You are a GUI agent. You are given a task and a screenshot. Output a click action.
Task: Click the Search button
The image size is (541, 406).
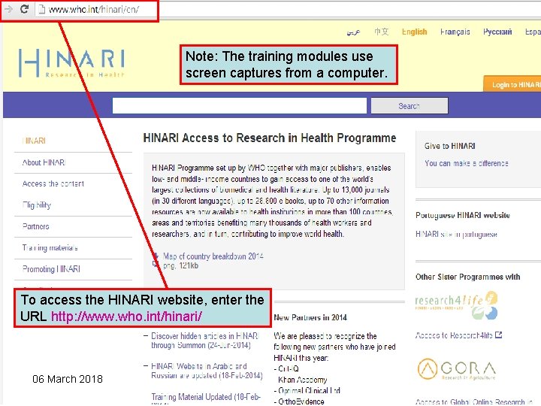click(410, 106)
